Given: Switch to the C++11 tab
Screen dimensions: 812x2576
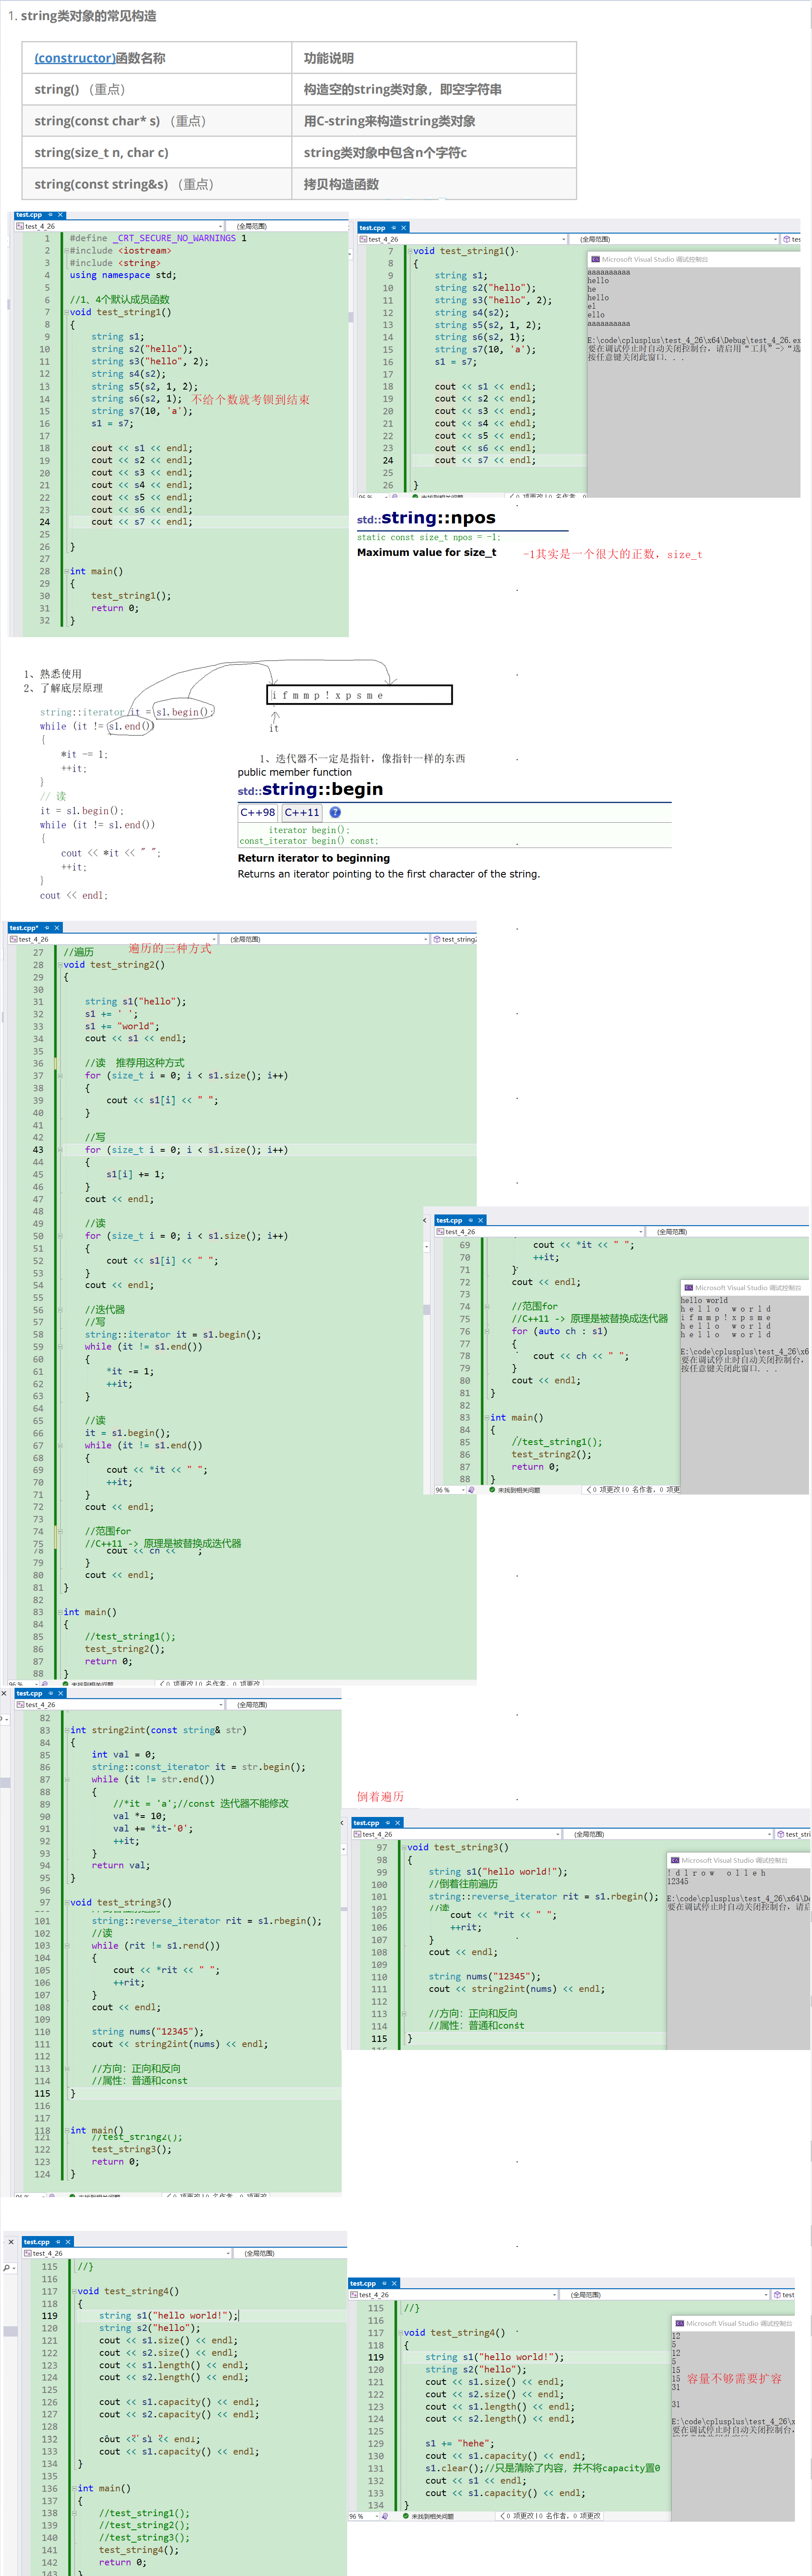Looking at the screenshot, I should [302, 813].
